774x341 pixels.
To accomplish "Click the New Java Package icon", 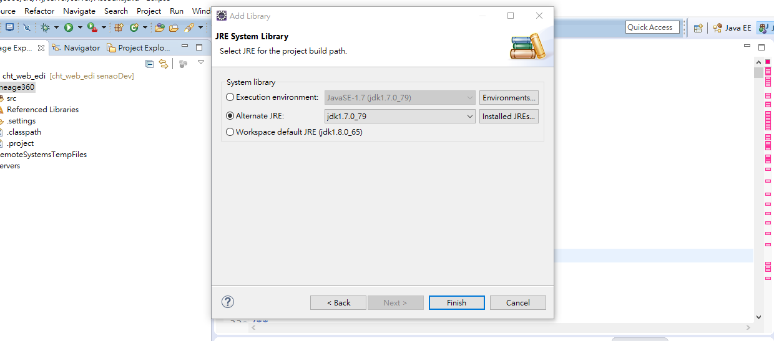I will click(119, 27).
